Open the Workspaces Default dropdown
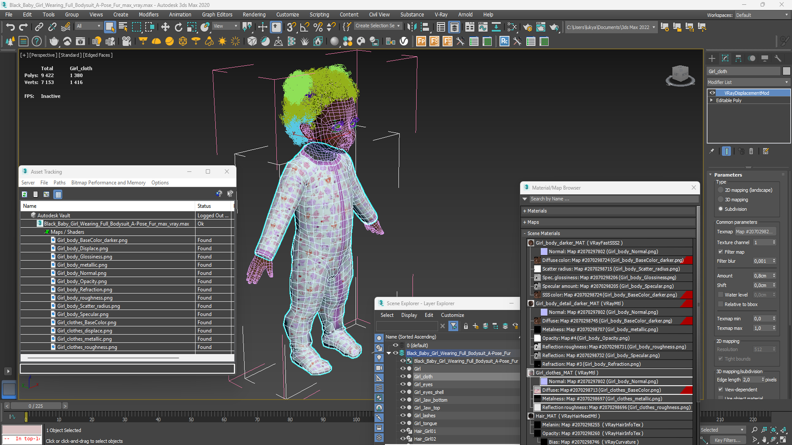The width and height of the screenshot is (792, 445). point(762,15)
